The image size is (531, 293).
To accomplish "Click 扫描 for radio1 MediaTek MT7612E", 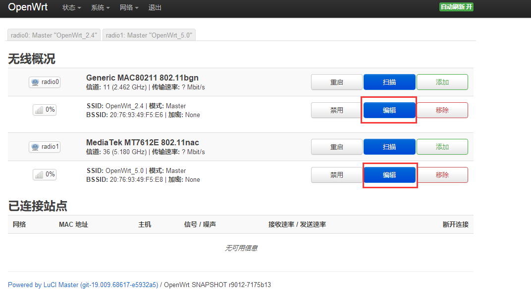I will pyautogui.click(x=389, y=147).
